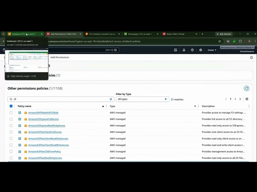
Task: Check AmazonS3FilesReadOnlyAccess policy checkbox
Action: pyautogui.click(x=11, y=158)
